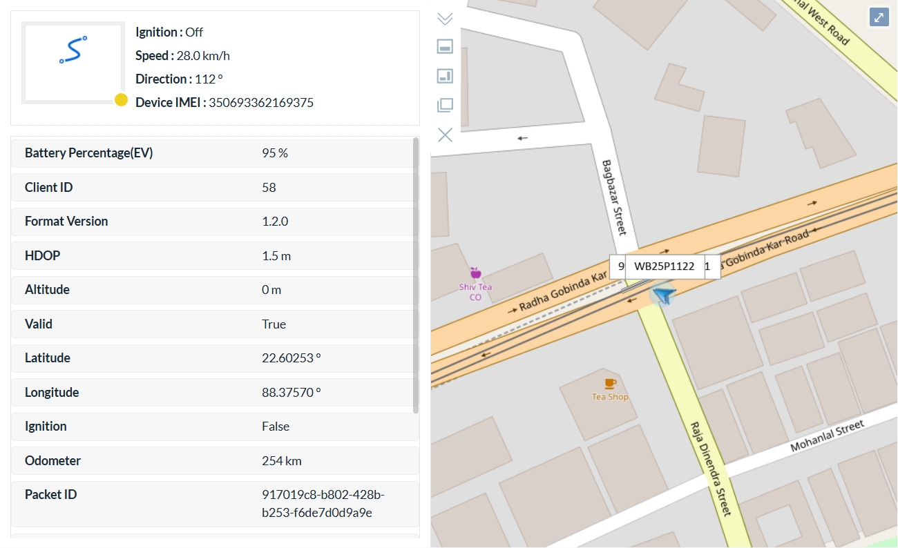The width and height of the screenshot is (898, 548).
Task: Dock the details panel to the bottom
Action: pyautogui.click(x=445, y=47)
